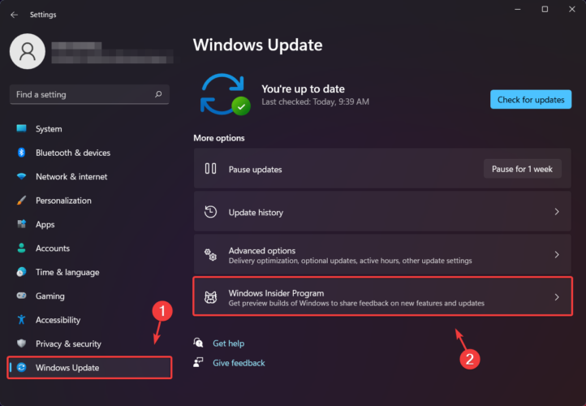The width and height of the screenshot is (586, 406).
Task: Click Check for updates button
Action: pyautogui.click(x=531, y=99)
